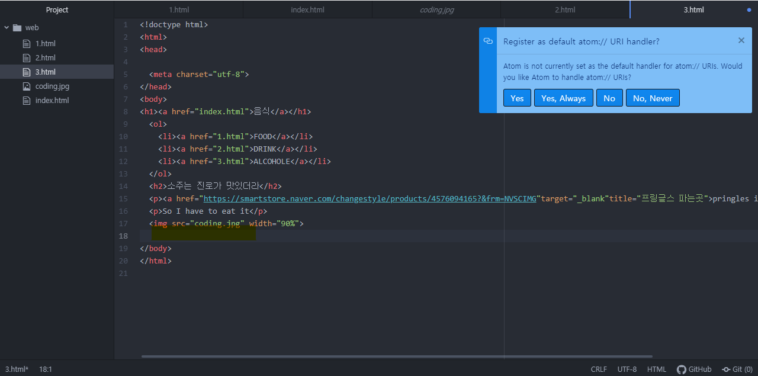758x376 pixels.
Task: Click the horizontal editor scrollbar
Action: pos(397,356)
